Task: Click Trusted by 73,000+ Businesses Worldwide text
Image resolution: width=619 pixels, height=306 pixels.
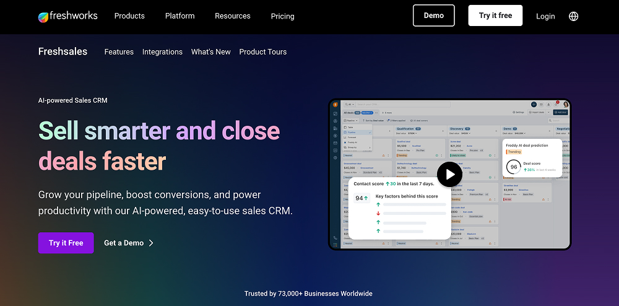Action: point(308,294)
